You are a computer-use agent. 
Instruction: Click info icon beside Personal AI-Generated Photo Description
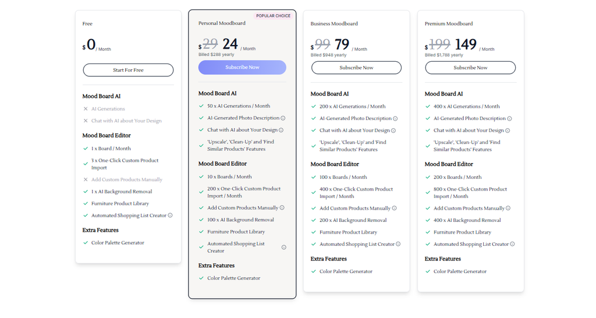(x=283, y=118)
